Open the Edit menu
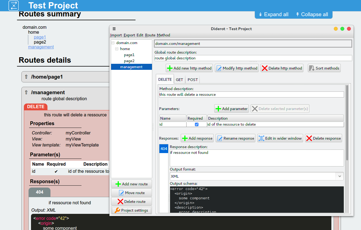This screenshot has width=361, height=230. pos(140,35)
